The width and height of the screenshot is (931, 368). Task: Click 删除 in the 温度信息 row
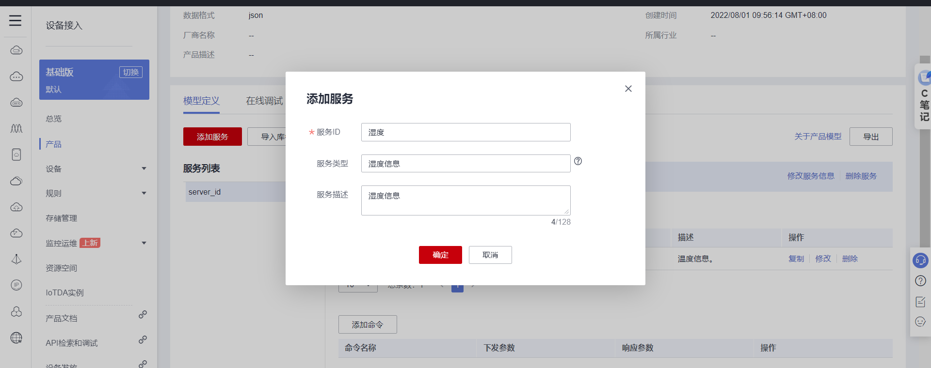[850, 259]
